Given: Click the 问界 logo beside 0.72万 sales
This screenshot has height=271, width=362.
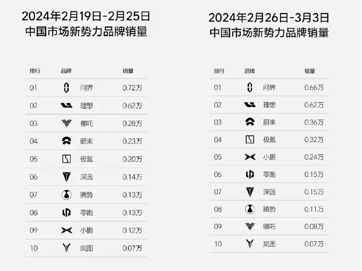Looking at the screenshot, I should [66, 88].
